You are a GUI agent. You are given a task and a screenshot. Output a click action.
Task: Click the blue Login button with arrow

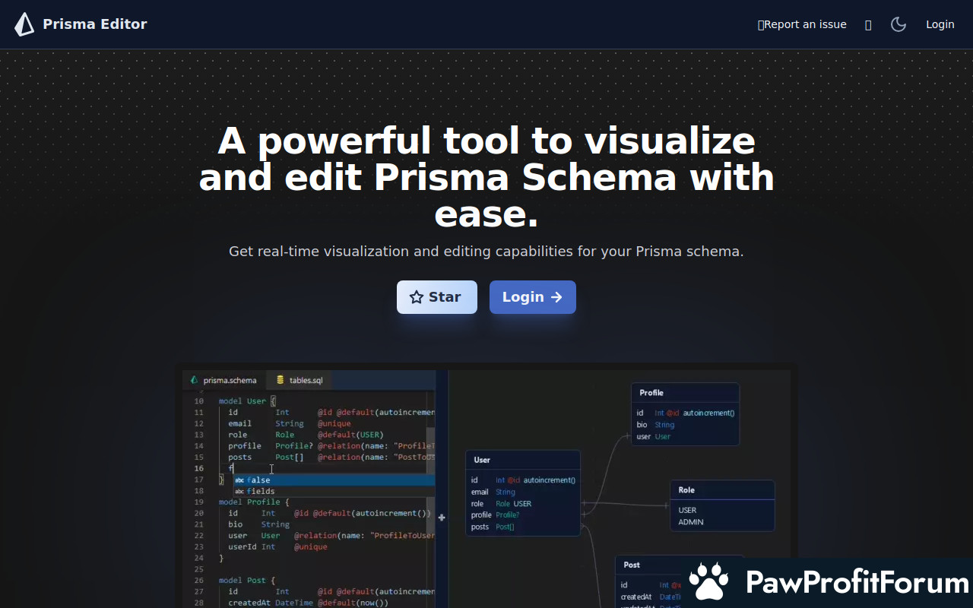(533, 297)
